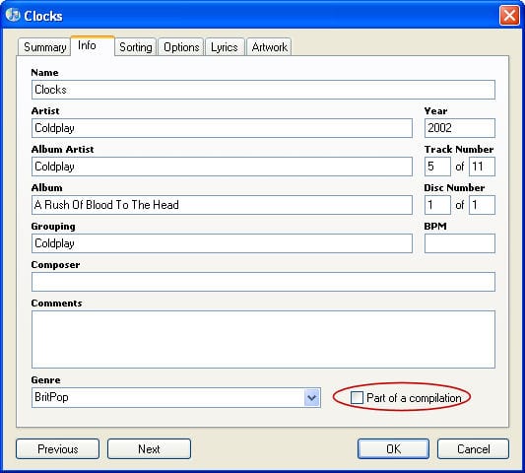Open the Genre dropdown arrow

tap(312, 398)
